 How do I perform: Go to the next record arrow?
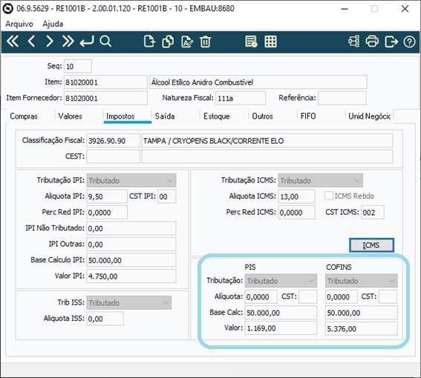[x=50, y=42]
